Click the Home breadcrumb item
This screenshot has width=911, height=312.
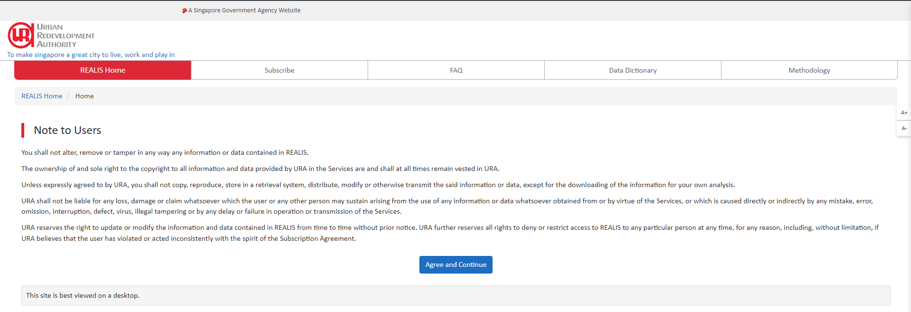coord(85,96)
